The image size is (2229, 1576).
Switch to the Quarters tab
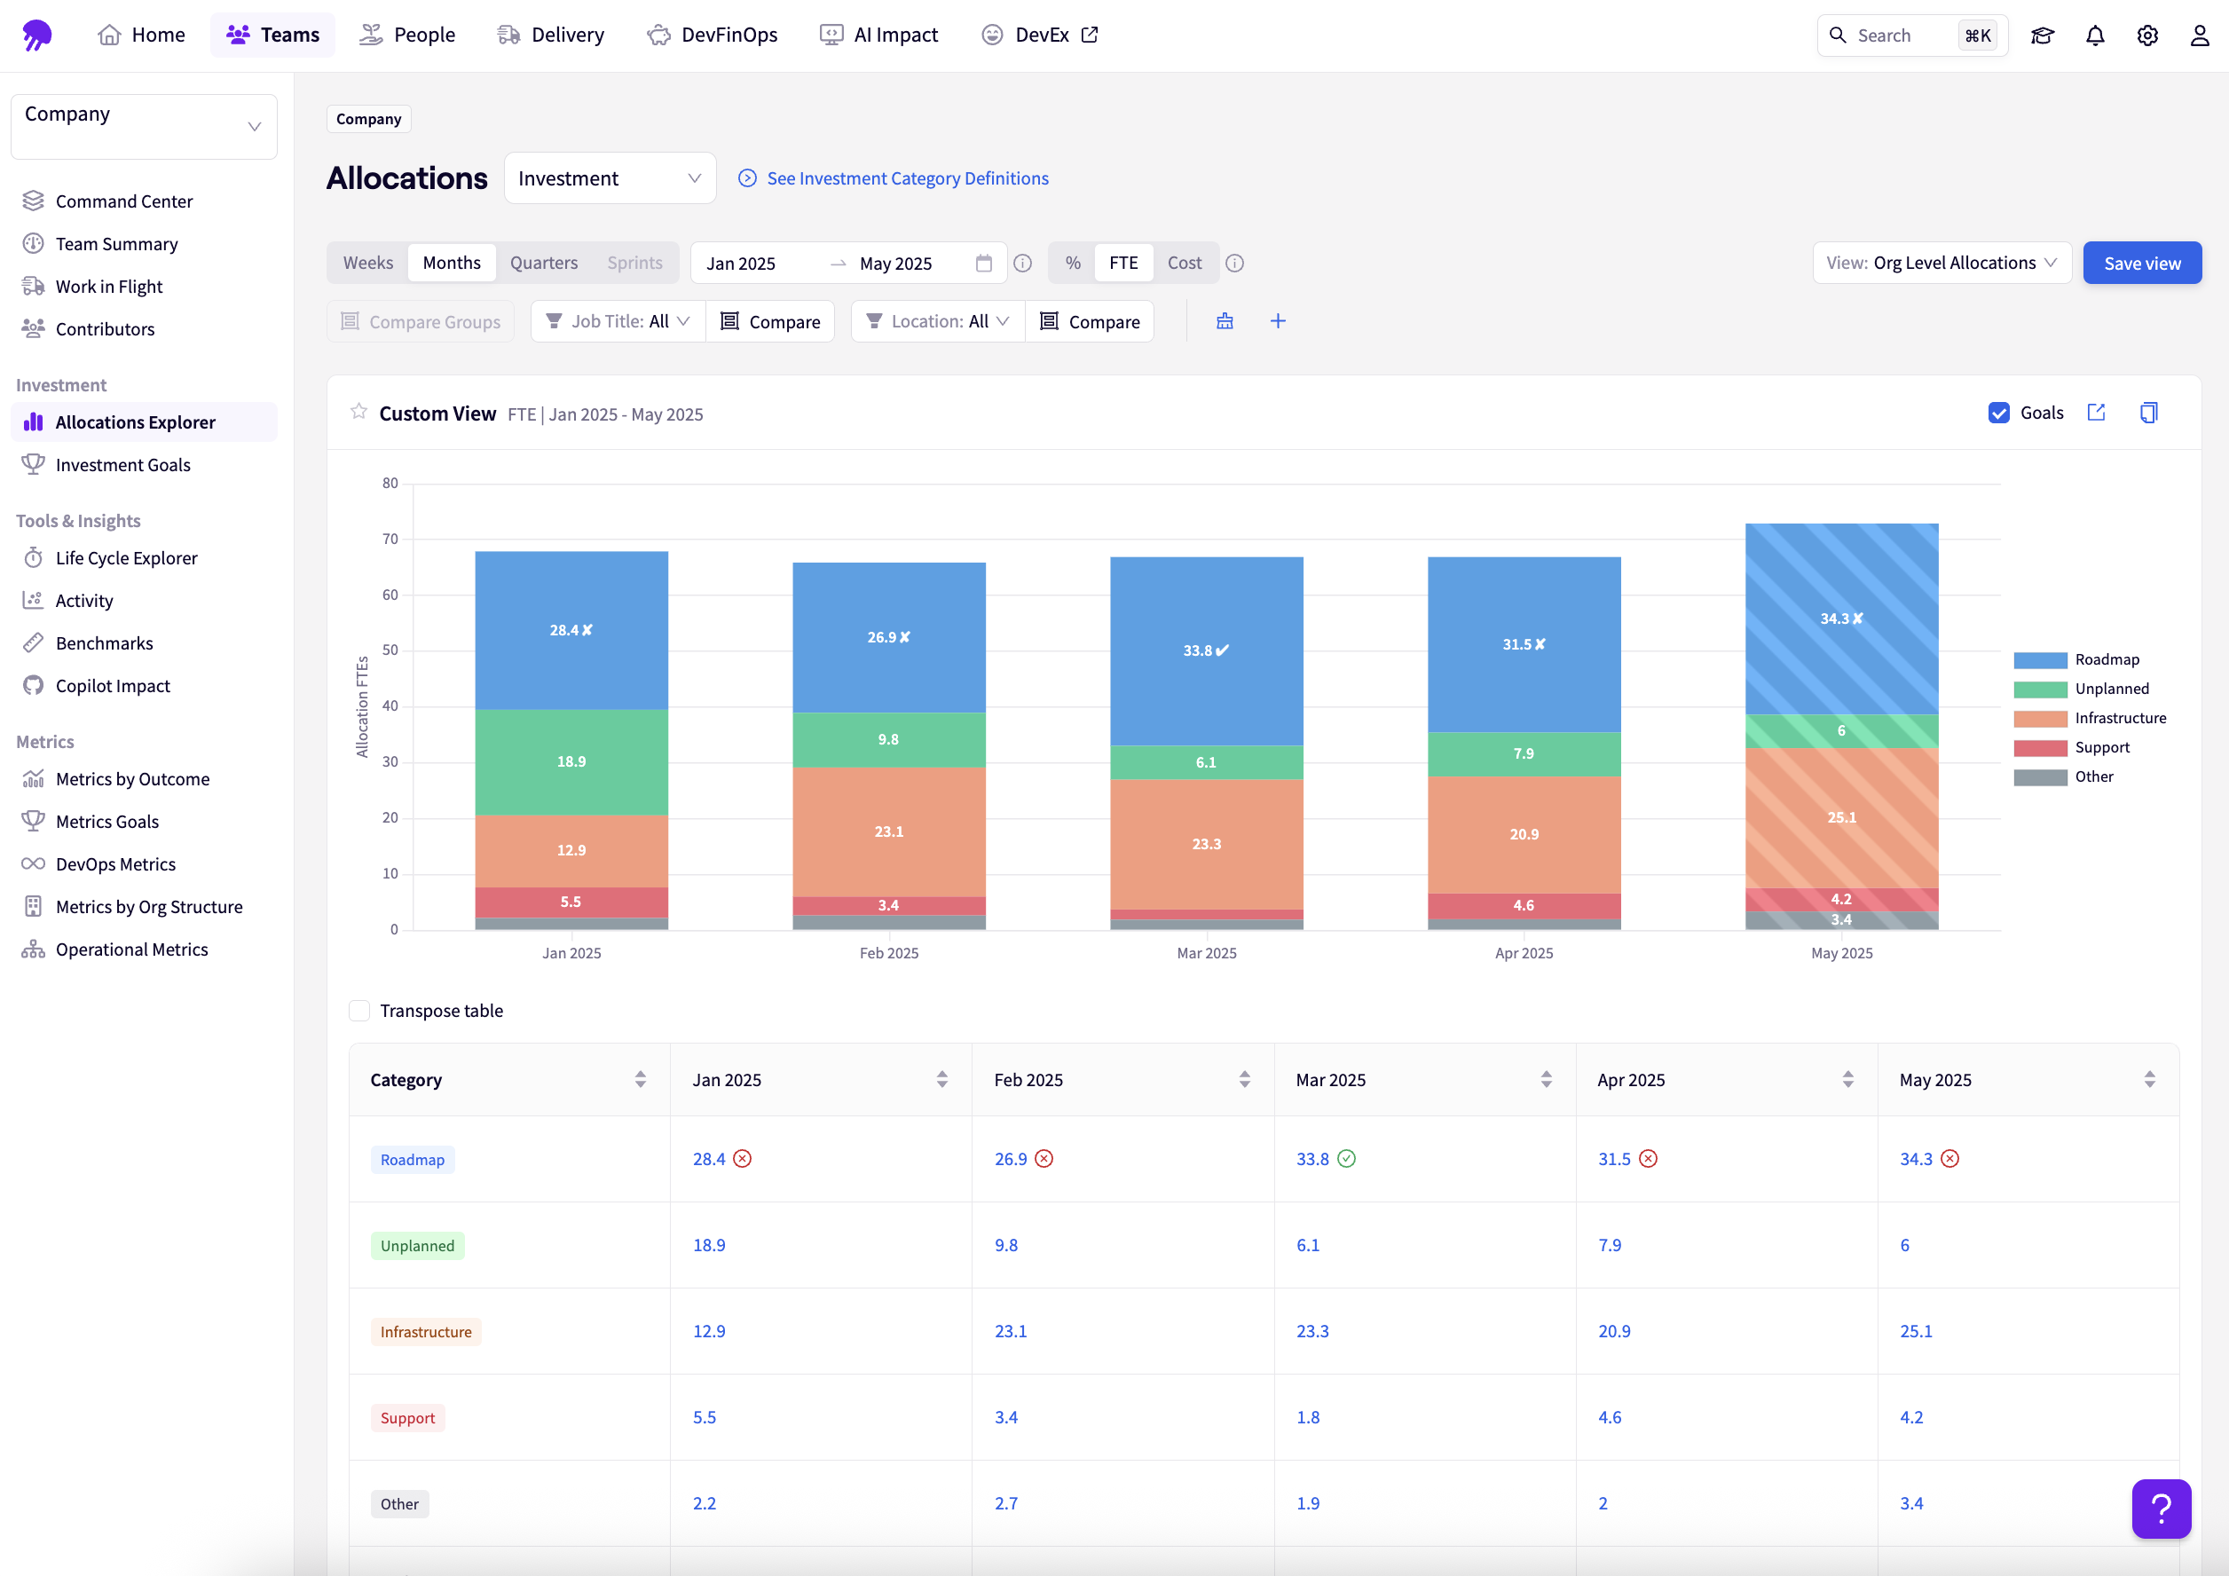point(544,264)
